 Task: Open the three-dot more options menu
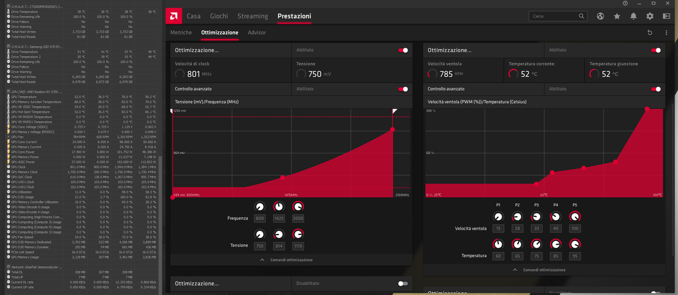(666, 33)
